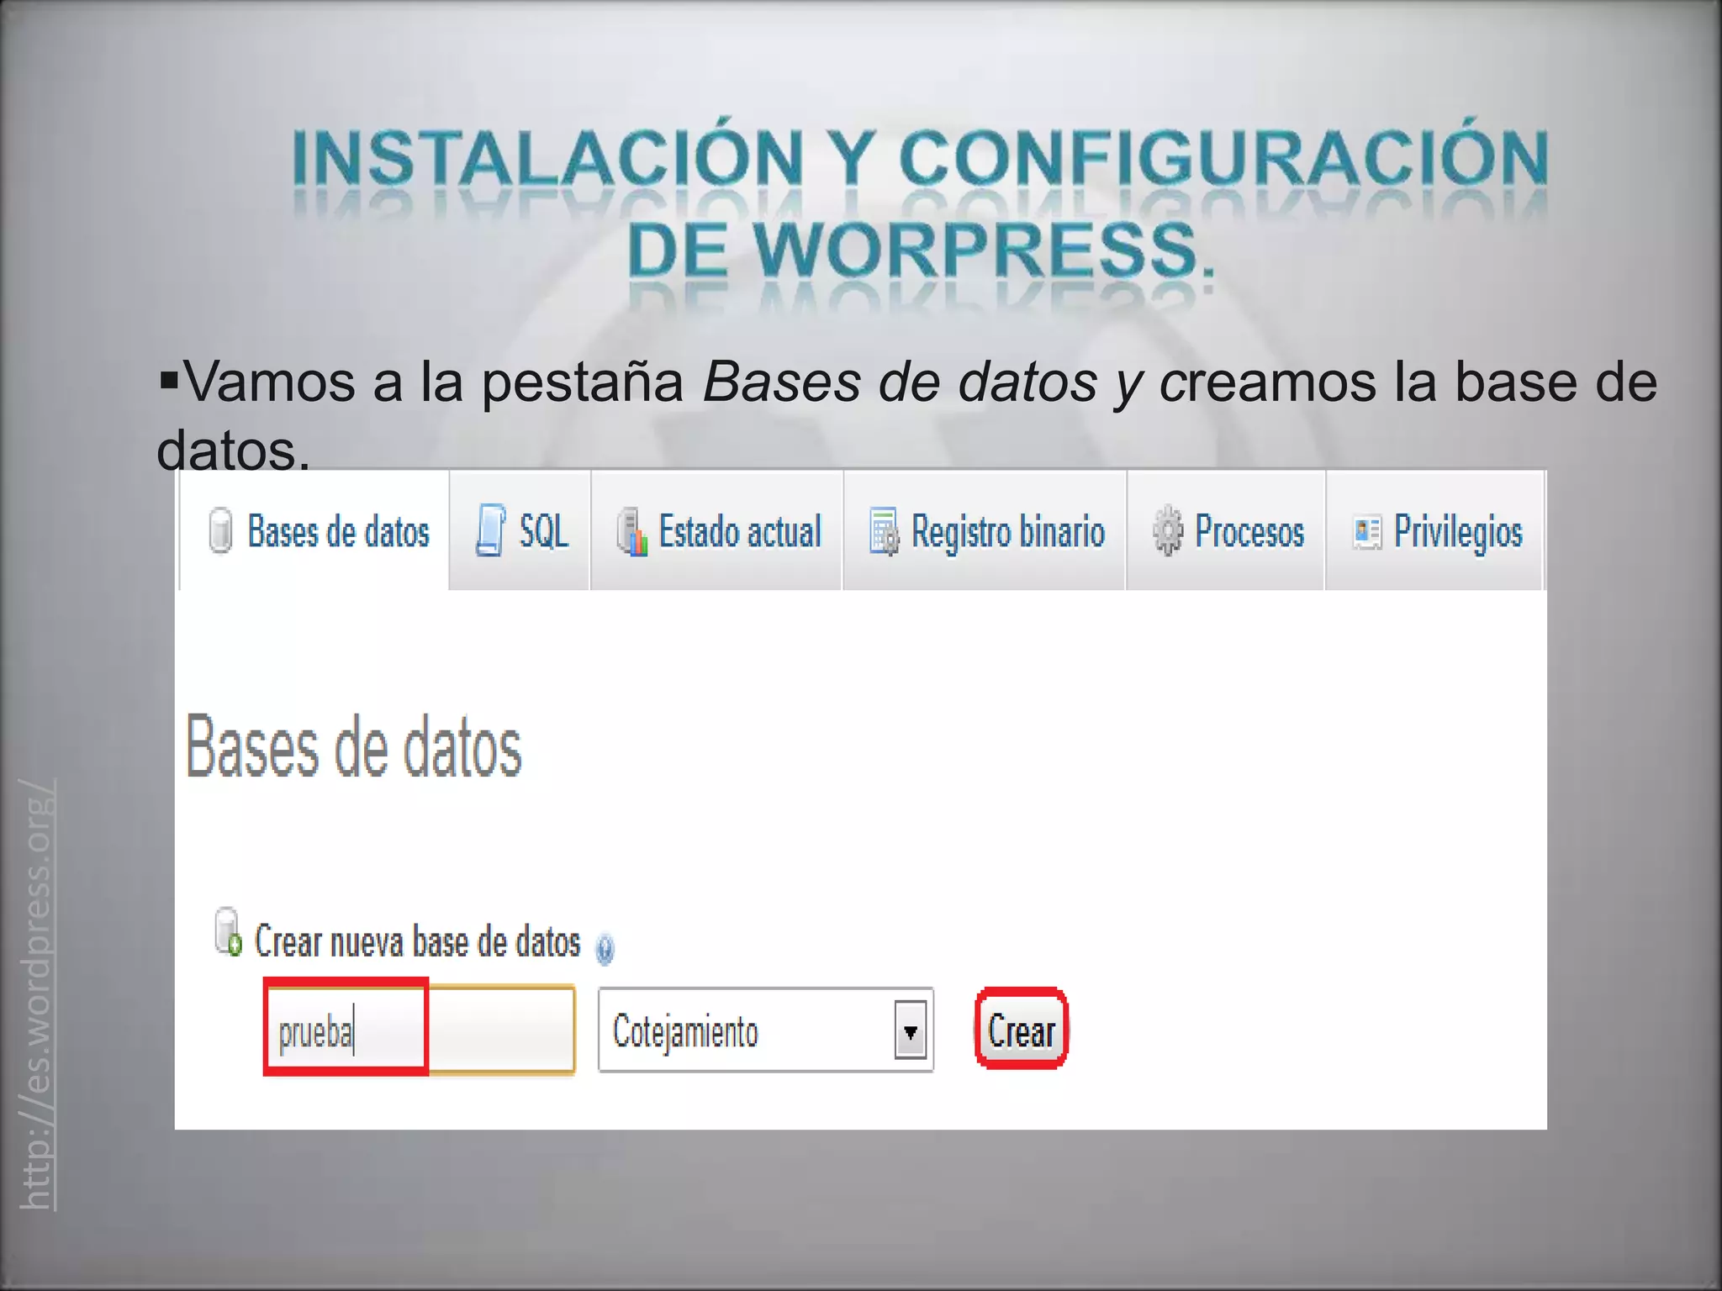Open the help icon next to Crear nueva base de datos
The image size is (1722, 1291).
[605, 949]
